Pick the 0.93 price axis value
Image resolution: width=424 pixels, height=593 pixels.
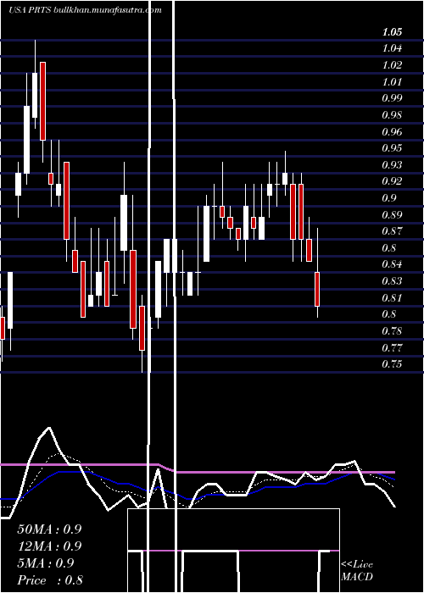click(x=392, y=165)
